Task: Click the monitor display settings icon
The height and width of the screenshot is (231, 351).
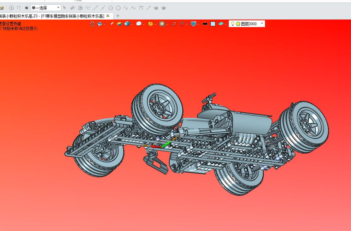Action: tap(193, 24)
